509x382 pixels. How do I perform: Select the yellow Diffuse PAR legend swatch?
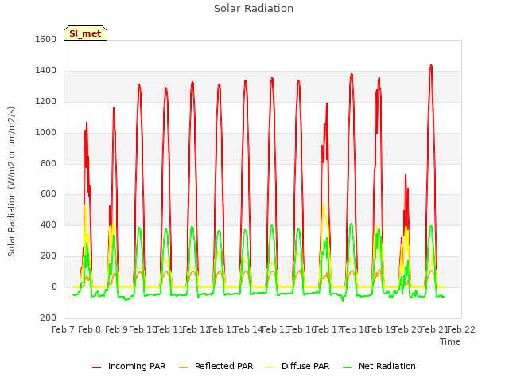[x=270, y=368]
